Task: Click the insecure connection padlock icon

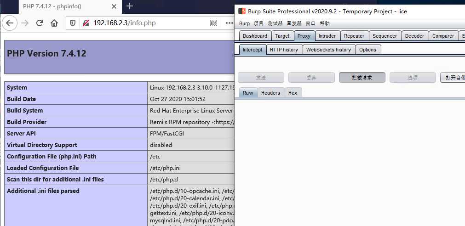Action: [x=86, y=23]
